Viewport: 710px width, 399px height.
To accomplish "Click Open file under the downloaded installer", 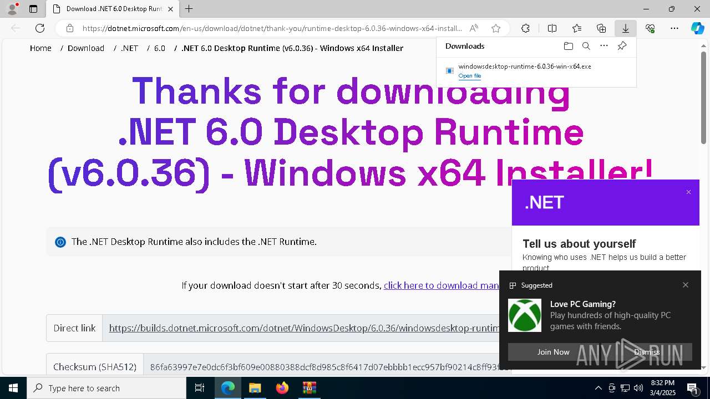I will point(470,76).
